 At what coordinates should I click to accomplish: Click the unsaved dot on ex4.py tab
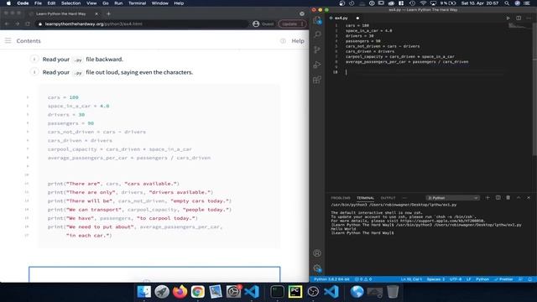click(x=357, y=18)
